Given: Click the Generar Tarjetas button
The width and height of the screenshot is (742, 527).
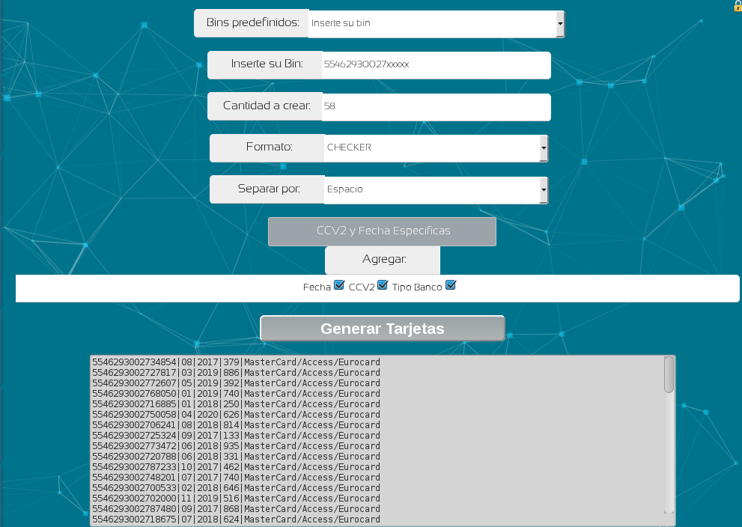Looking at the screenshot, I should coord(383,329).
